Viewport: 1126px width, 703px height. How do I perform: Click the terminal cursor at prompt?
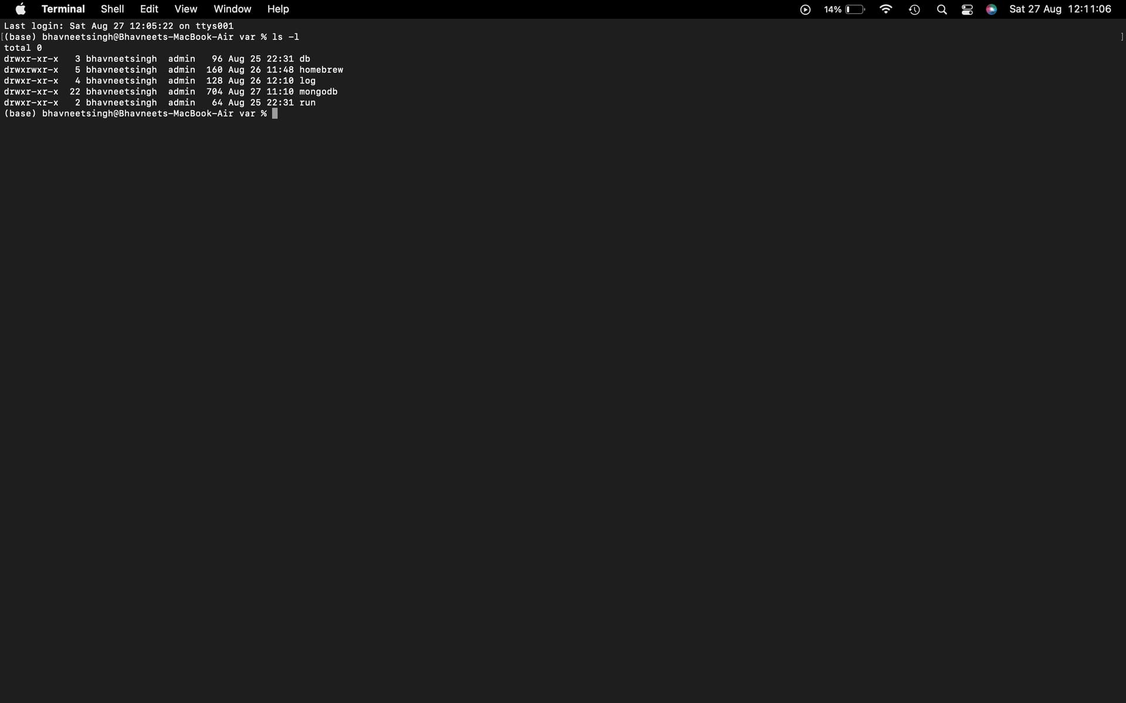pyautogui.click(x=274, y=113)
